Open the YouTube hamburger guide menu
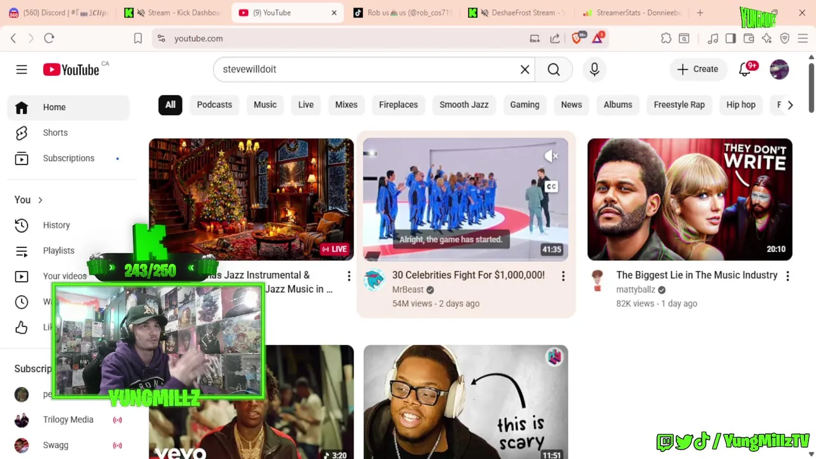The image size is (816, 459). pyautogui.click(x=22, y=69)
